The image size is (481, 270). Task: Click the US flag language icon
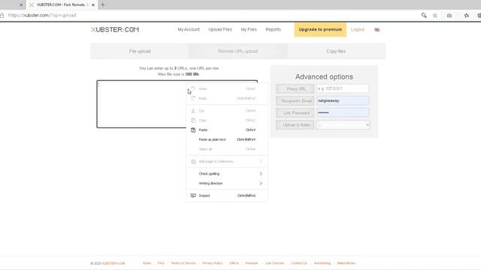click(377, 30)
